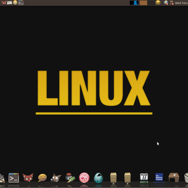188x188 pixels.
Task: Open the blue system monitor graph applet
Action: point(134,3)
